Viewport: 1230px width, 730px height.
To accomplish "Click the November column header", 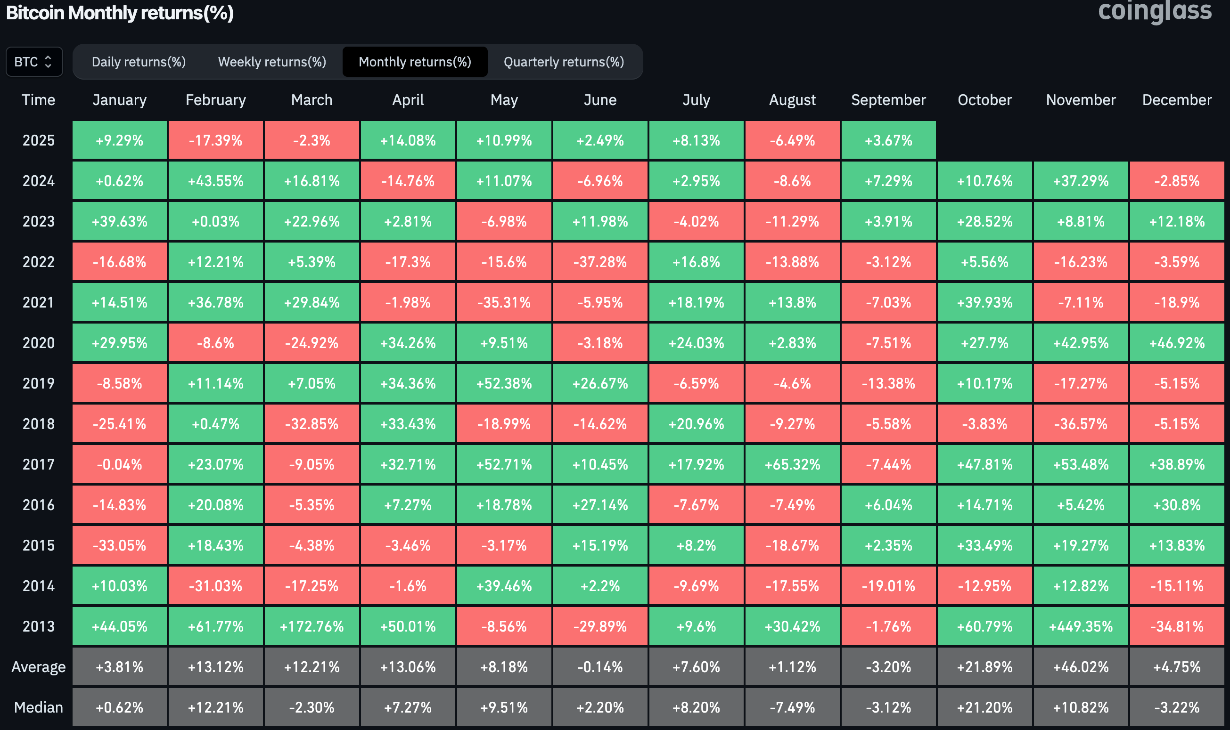I will (x=1080, y=100).
